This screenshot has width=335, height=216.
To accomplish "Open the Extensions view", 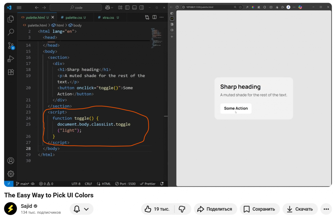I will point(11,72).
